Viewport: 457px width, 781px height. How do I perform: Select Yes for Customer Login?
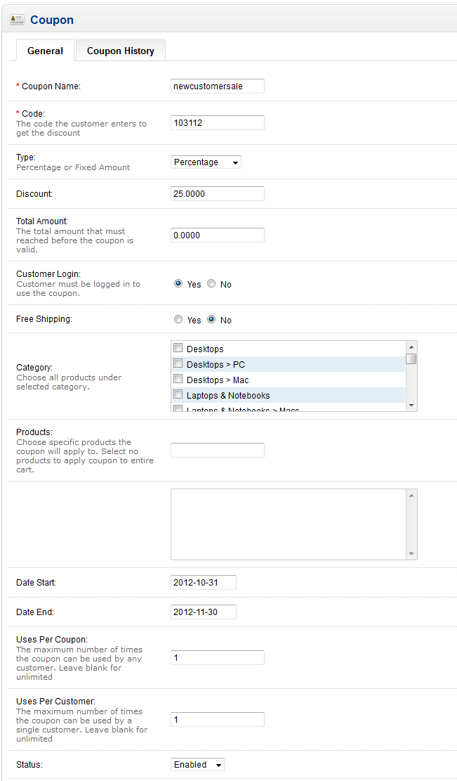(x=178, y=284)
